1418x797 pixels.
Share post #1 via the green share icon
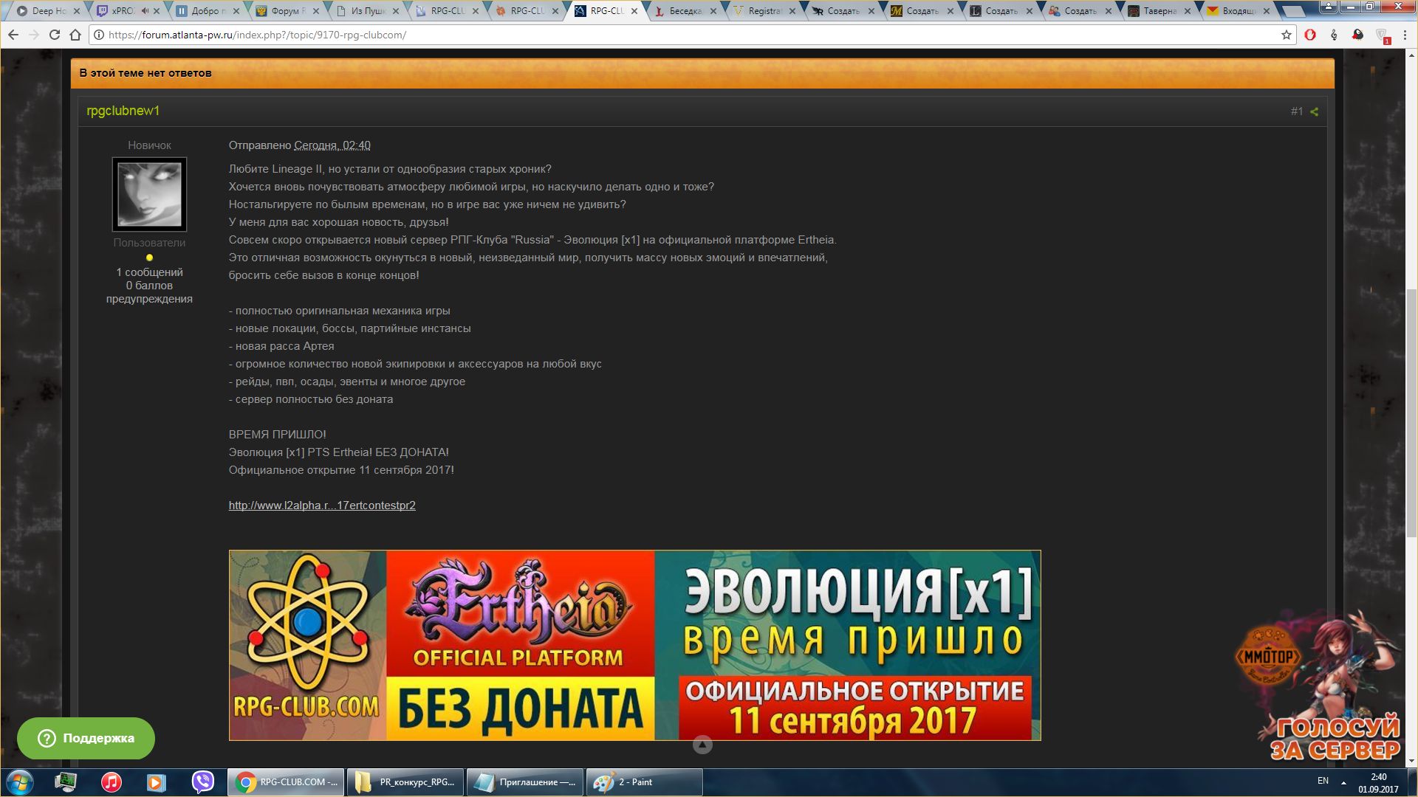1314,111
